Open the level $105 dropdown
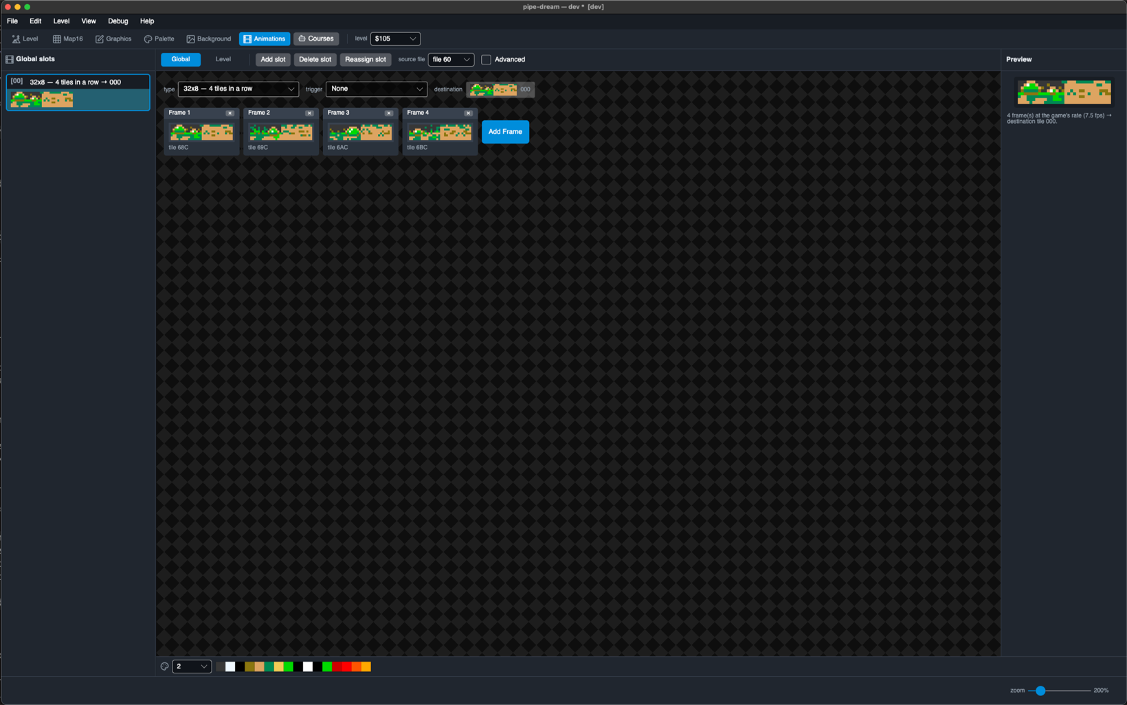The image size is (1127, 705). click(x=395, y=39)
